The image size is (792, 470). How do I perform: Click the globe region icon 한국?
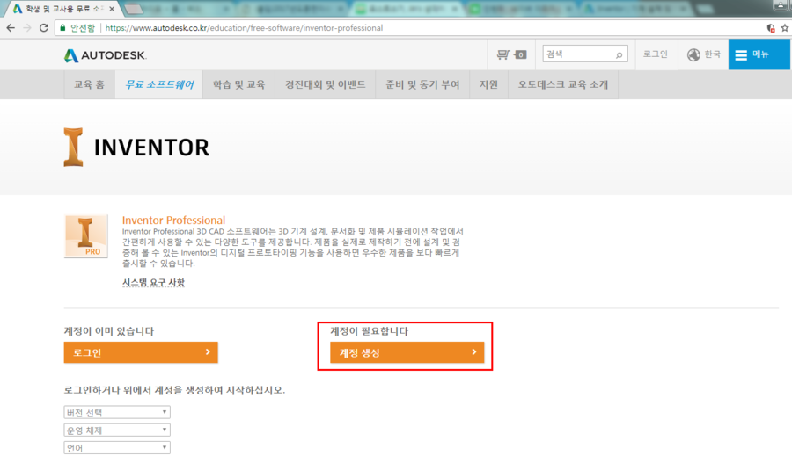pyautogui.click(x=704, y=54)
